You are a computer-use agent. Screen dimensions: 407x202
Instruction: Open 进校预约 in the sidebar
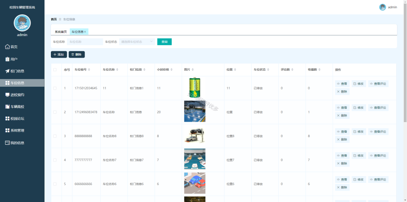click(x=22, y=95)
